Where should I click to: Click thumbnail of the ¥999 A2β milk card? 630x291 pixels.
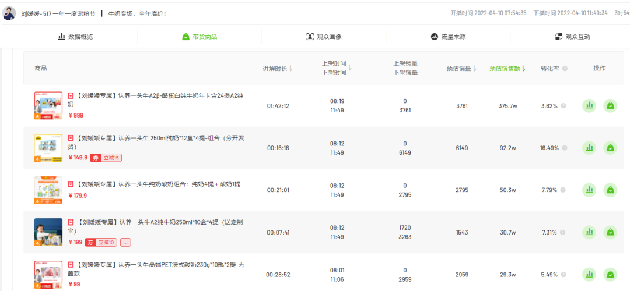[x=48, y=106]
